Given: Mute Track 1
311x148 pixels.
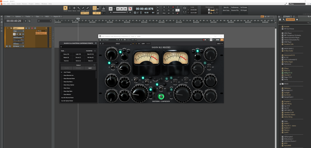Looking at the screenshot, I should coord(26,28).
